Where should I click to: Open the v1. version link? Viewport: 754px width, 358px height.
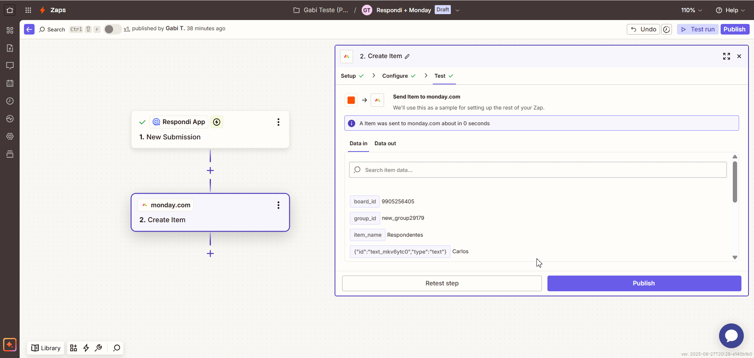pyautogui.click(x=127, y=29)
